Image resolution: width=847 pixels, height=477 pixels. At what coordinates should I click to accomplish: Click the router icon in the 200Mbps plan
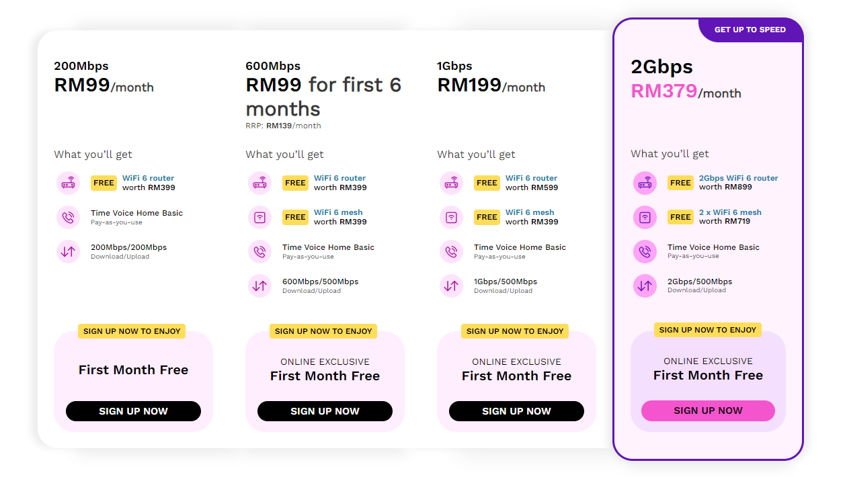pos(68,183)
